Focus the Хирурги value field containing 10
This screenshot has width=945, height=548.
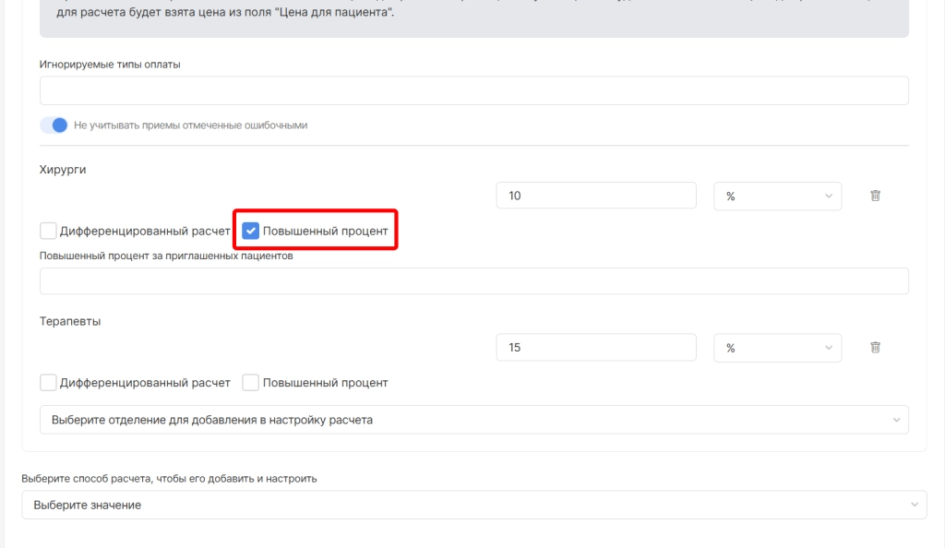click(595, 197)
